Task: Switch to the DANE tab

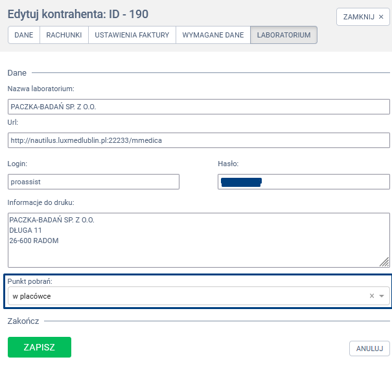Action: [x=24, y=35]
